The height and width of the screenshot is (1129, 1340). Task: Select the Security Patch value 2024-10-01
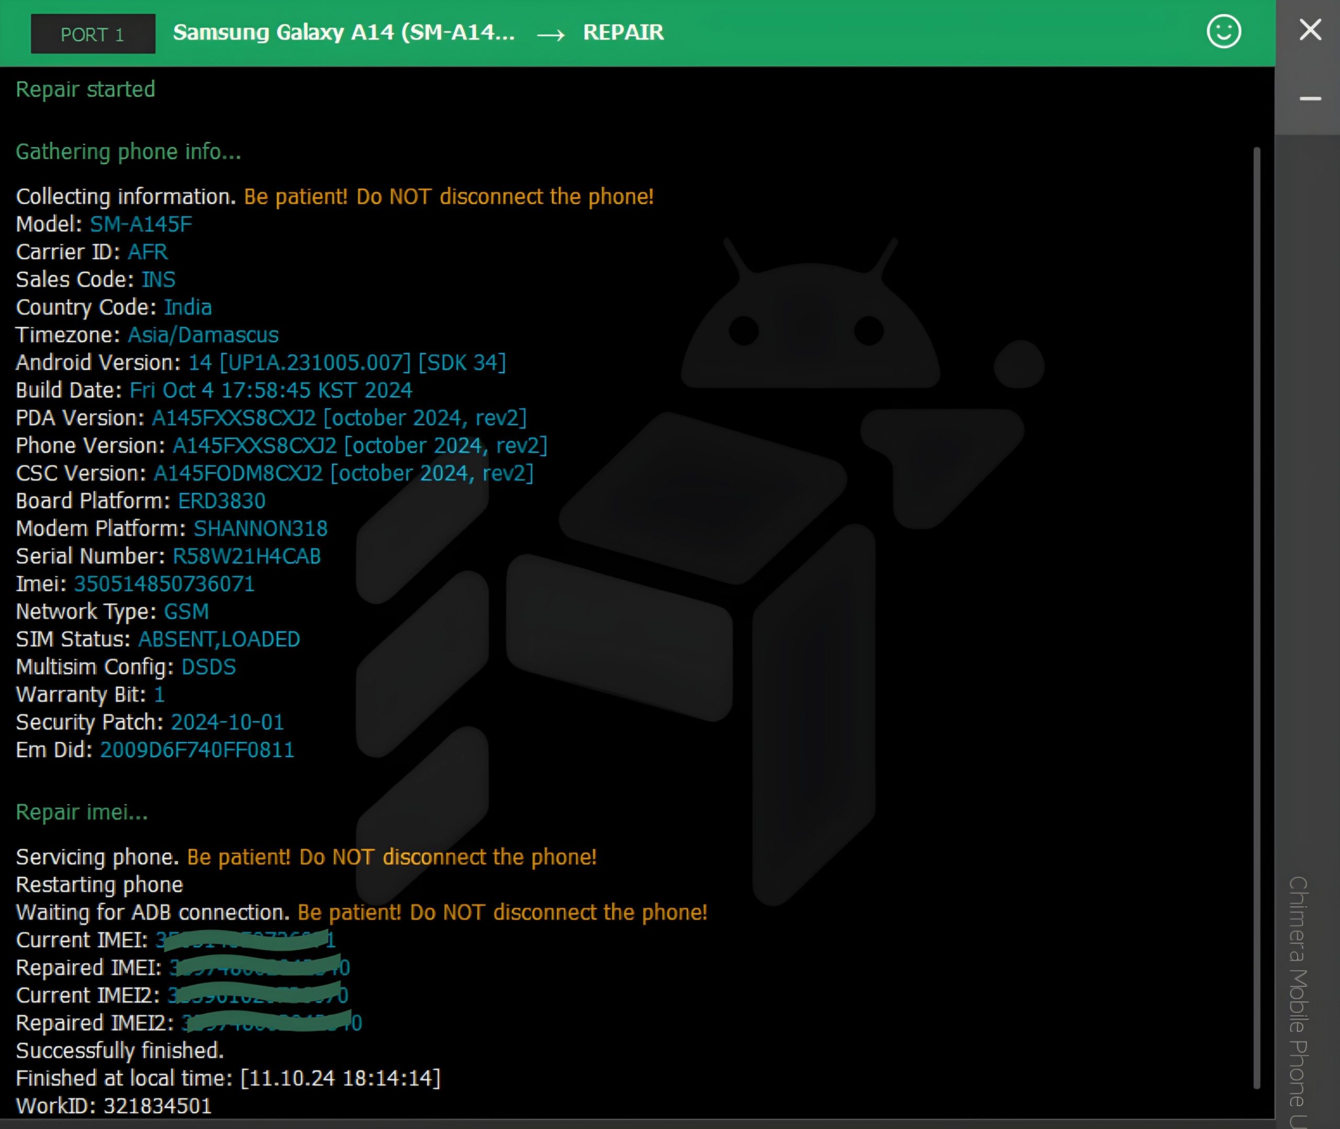[227, 722]
